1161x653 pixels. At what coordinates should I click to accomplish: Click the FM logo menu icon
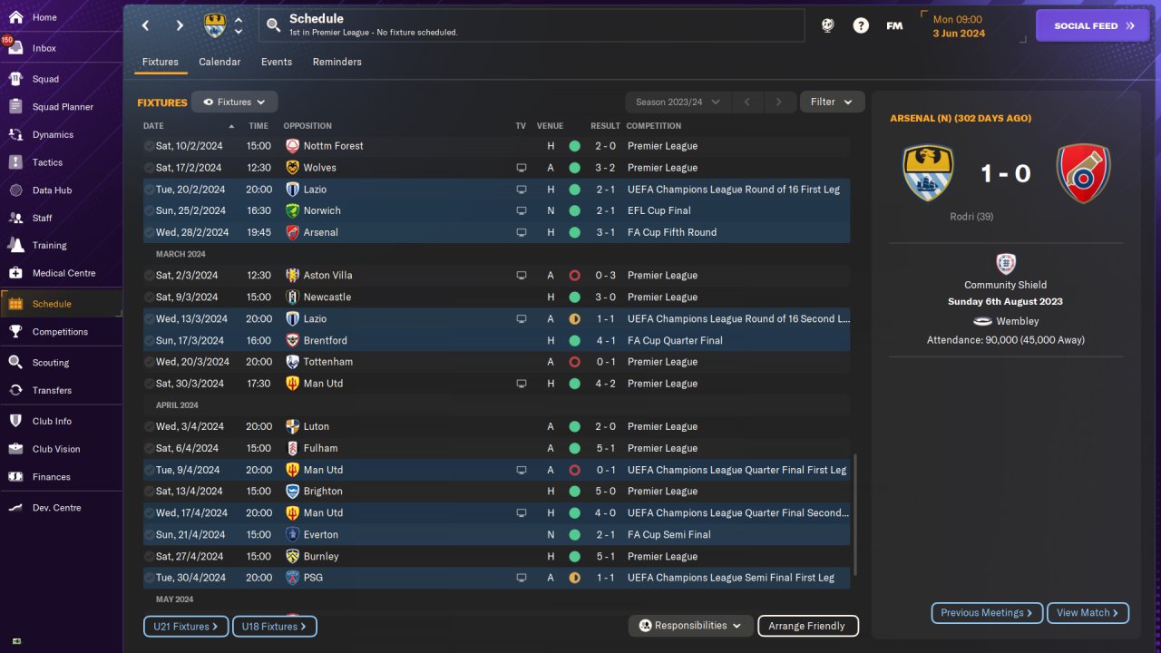pyautogui.click(x=894, y=25)
